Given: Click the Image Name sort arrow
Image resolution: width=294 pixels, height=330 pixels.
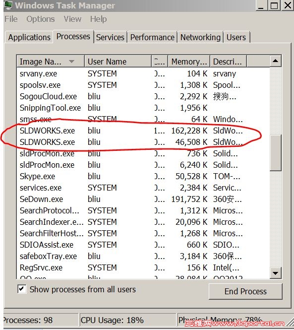Looking at the screenshot, I should pos(72,62).
